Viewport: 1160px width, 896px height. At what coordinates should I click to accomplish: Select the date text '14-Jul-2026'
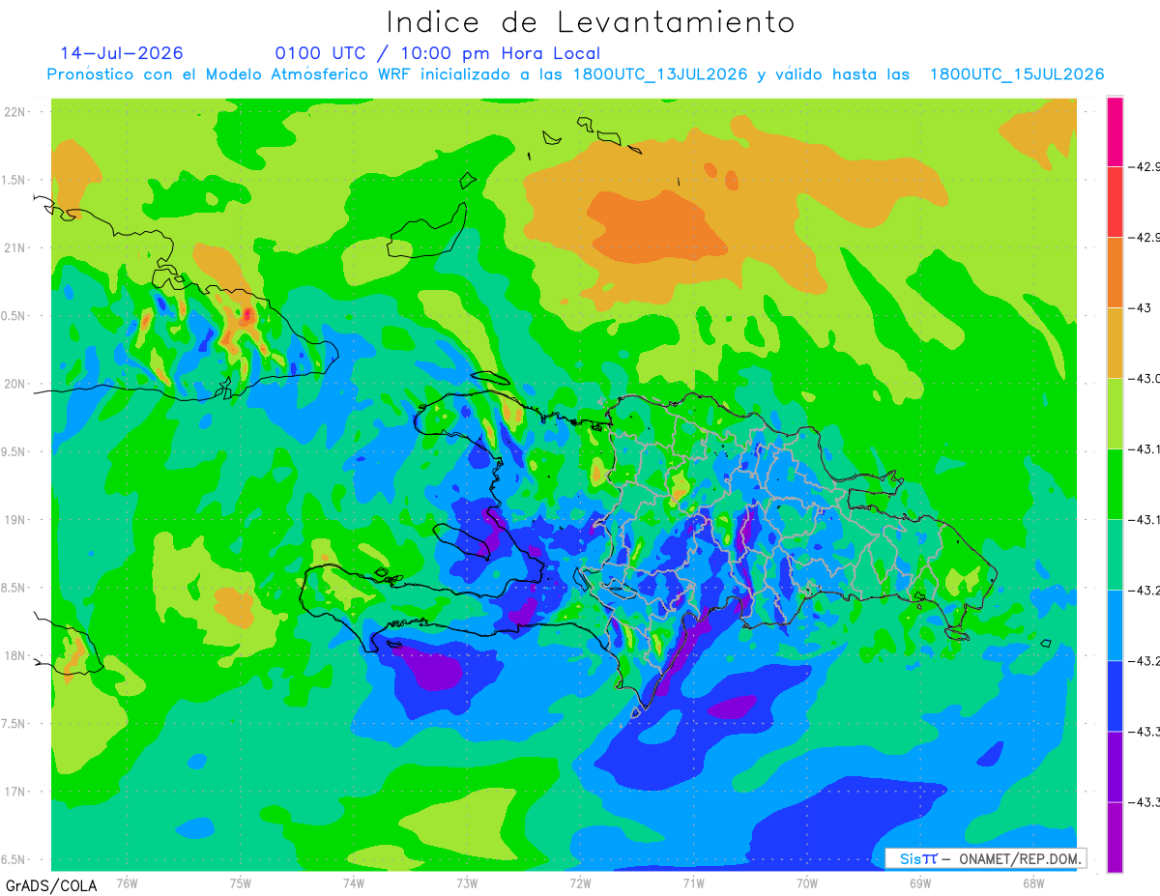[x=122, y=53]
